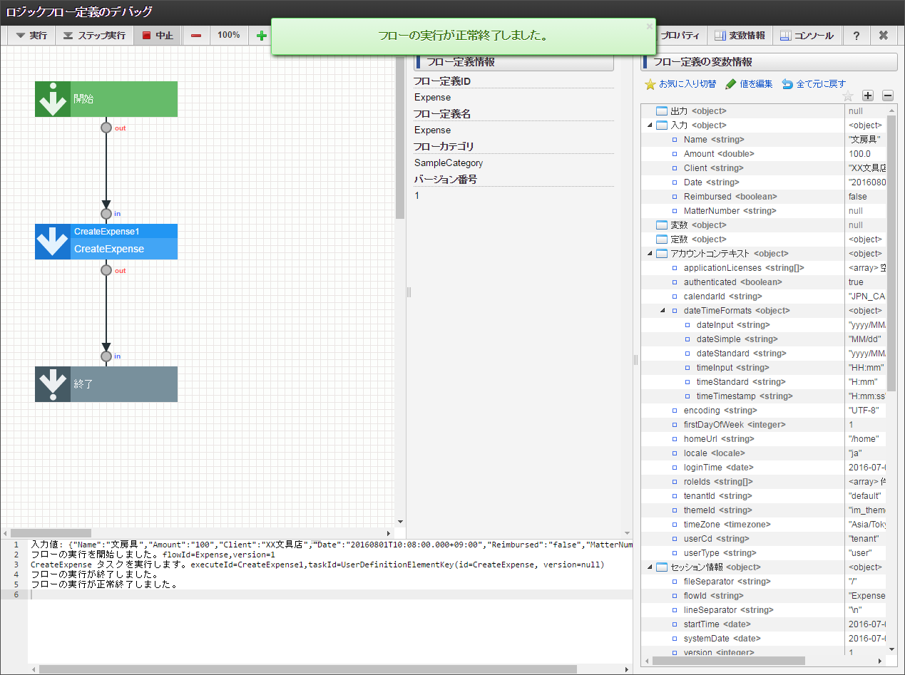This screenshot has width=905, height=675.
Task: Select the applicationLicenses variable row
Action: 764,268
